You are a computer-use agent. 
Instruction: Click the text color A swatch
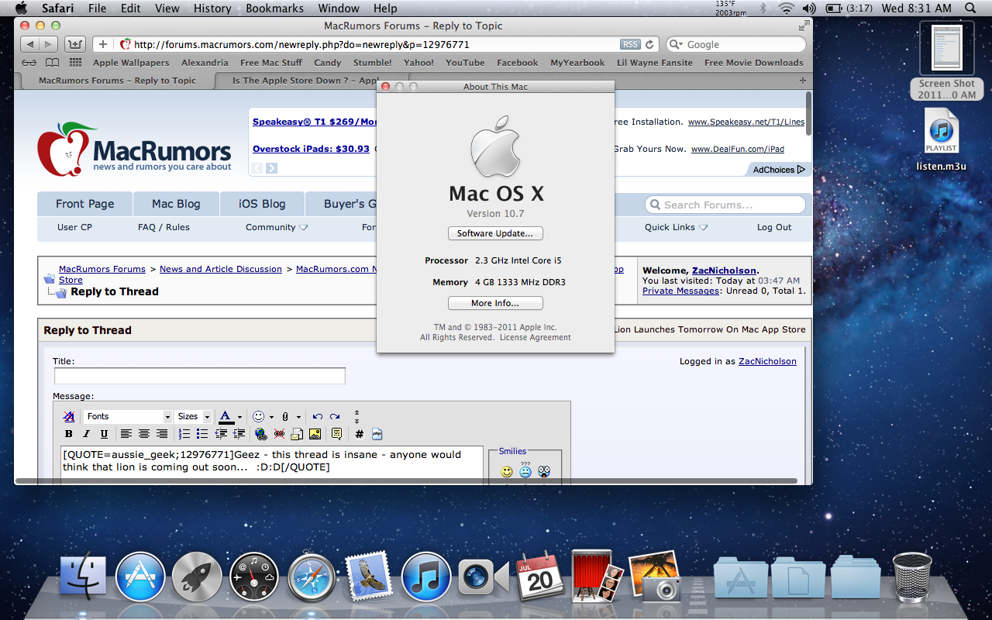tap(226, 417)
